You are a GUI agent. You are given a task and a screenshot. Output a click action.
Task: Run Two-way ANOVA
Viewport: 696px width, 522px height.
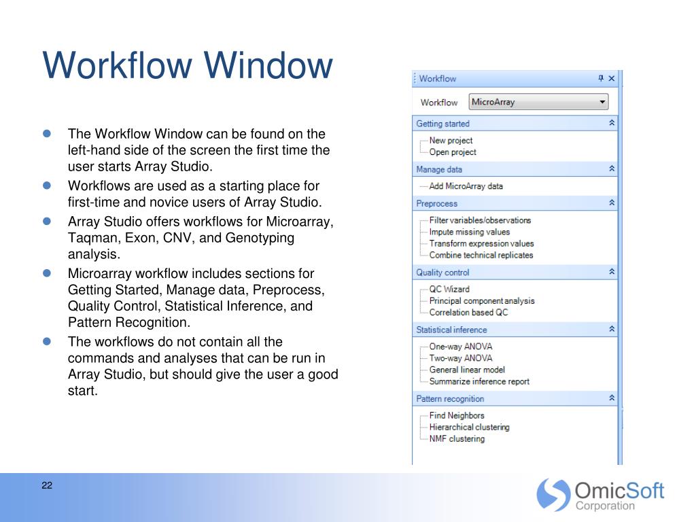460,358
